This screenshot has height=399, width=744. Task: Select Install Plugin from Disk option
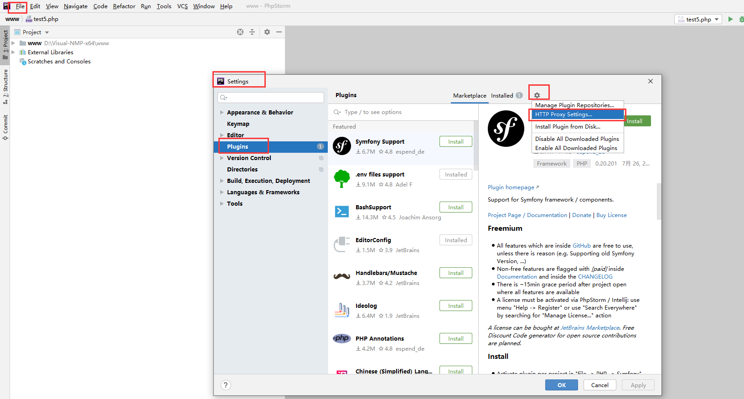pyautogui.click(x=568, y=127)
